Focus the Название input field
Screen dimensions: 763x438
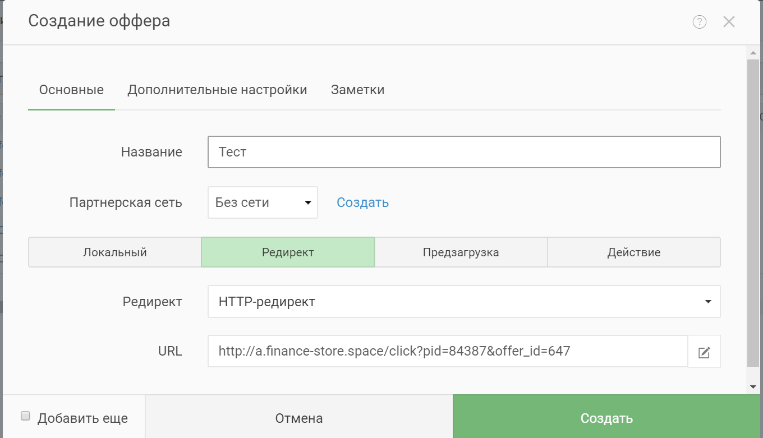(464, 152)
